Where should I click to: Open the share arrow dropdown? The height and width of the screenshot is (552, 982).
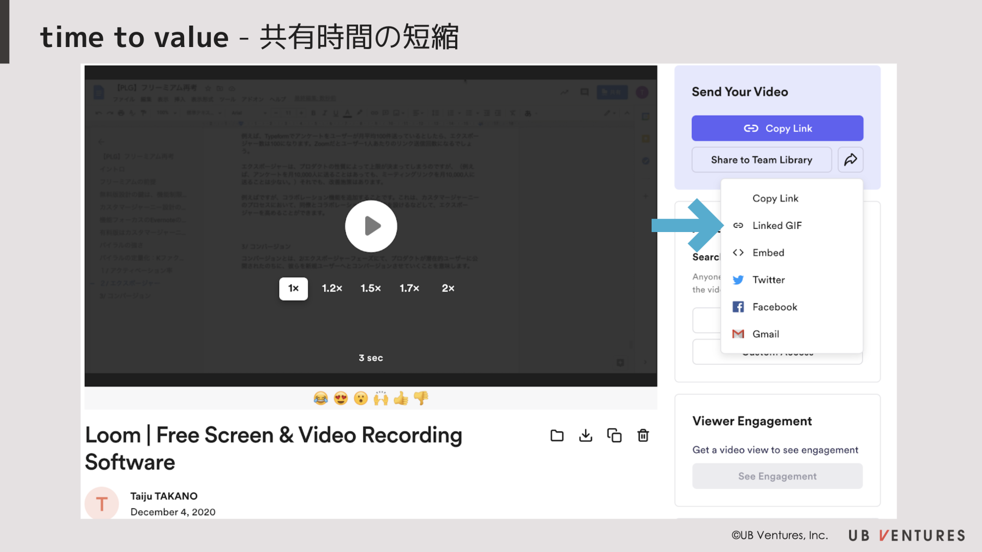tap(851, 160)
